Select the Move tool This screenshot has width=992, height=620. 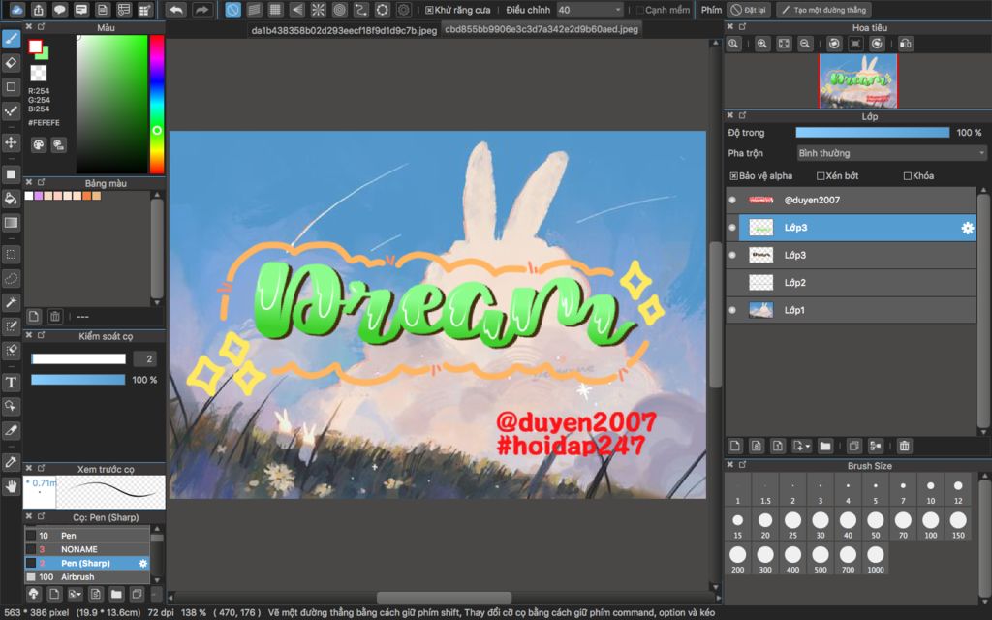pos(11,141)
